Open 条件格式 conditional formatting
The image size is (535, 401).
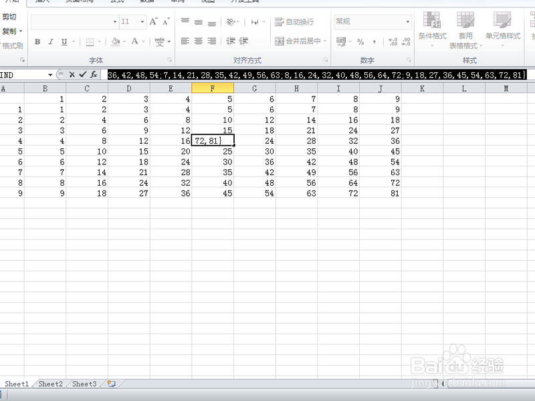[432, 29]
